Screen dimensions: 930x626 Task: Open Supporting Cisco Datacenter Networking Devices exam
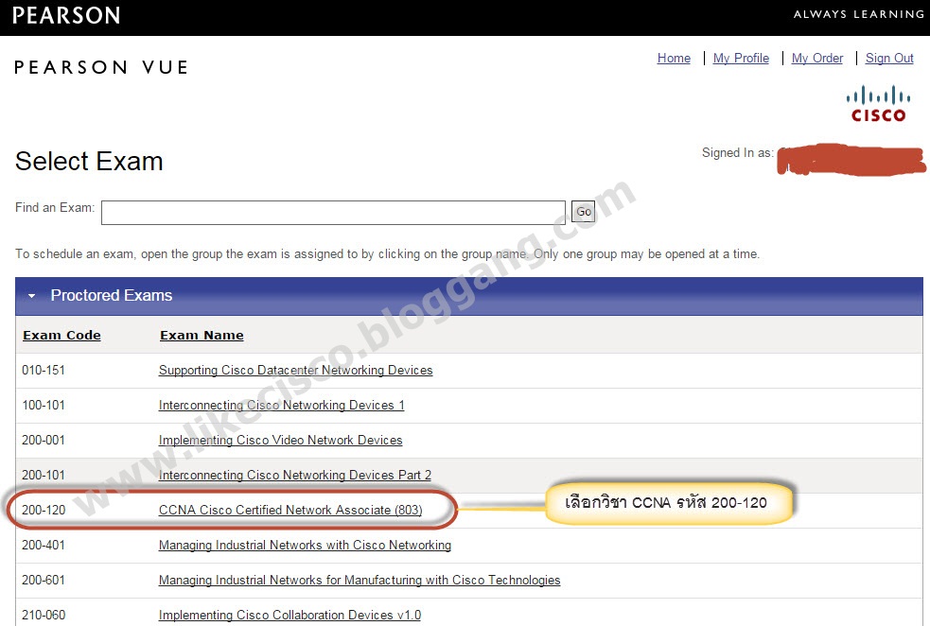[x=295, y=370]
